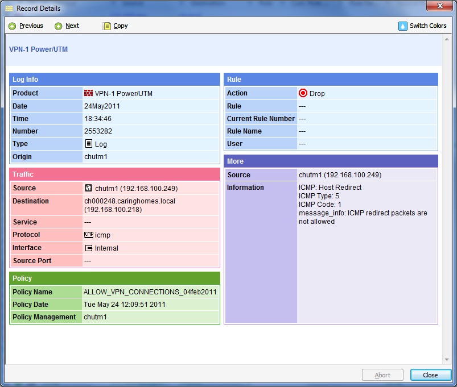Click the disabled Abort button
This screenshot has width=457, height=387.
(x=382, y=374)
